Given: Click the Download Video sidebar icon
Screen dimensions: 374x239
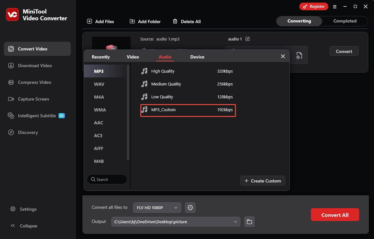Looking at the screenshot, I should coord(11,66).
